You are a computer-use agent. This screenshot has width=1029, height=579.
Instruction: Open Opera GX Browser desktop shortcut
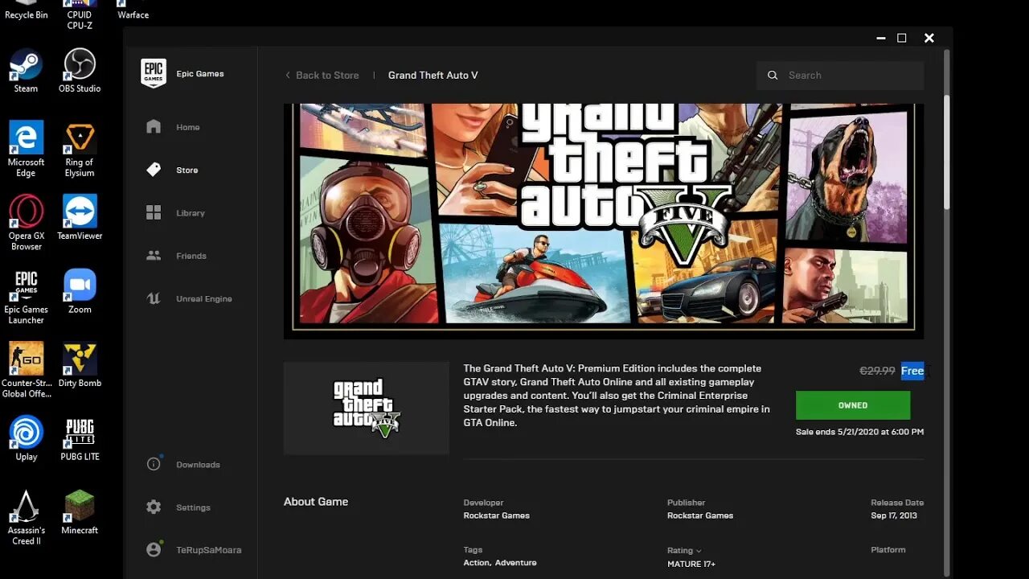26,223
